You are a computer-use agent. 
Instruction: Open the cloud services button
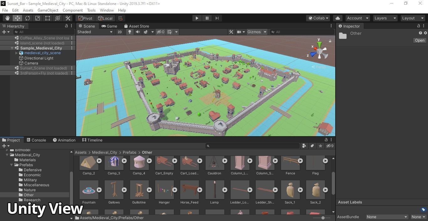pos(338,18)
